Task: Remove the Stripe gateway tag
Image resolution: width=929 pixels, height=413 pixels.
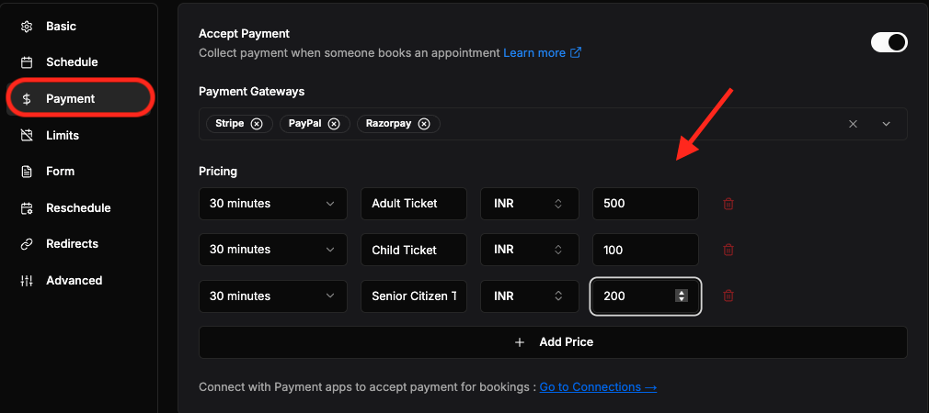Action: [x=256, y=124]
